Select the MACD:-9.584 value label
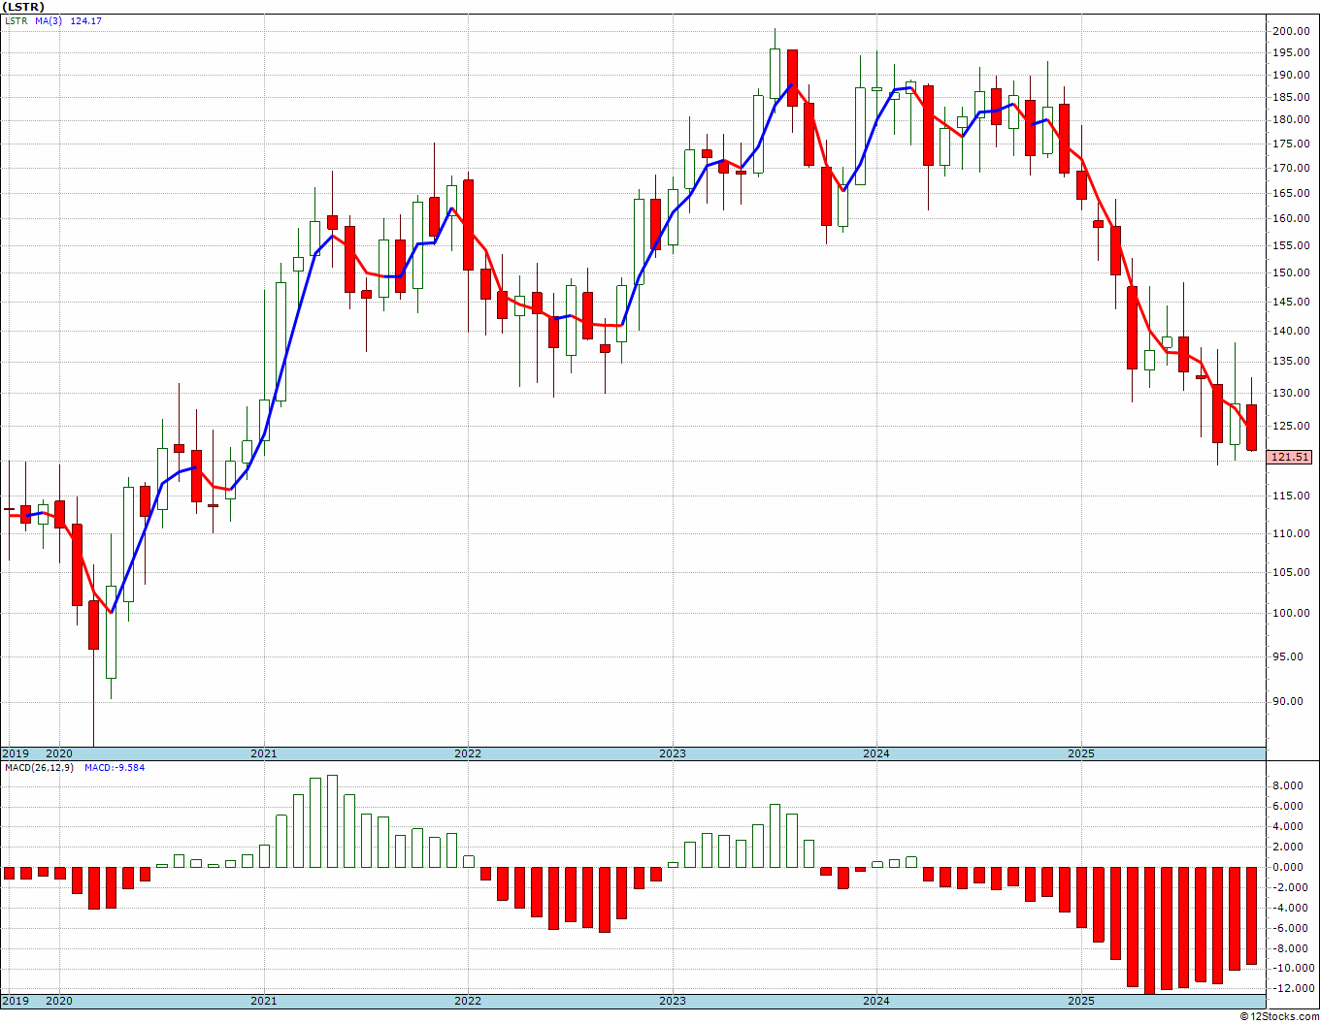Image resolution: width=1320 pixels, height=1024 pixels. [x=115, y=768]
